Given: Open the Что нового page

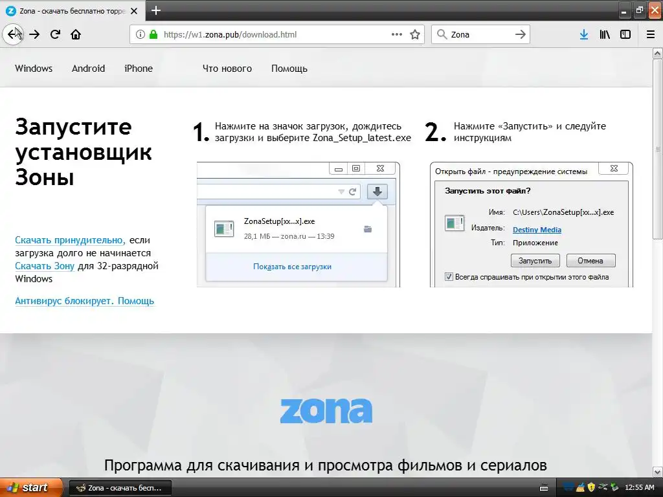Looking at the screenshot, I should [x=227, y=69].
